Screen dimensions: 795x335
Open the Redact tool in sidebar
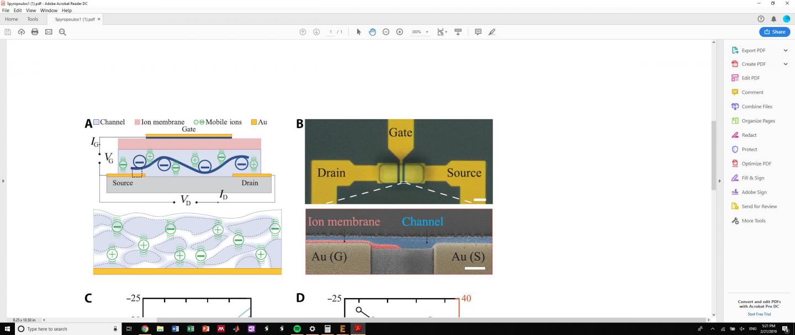coord(750,135)
